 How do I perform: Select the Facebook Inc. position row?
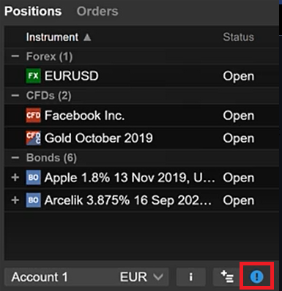tap(141, 116)
